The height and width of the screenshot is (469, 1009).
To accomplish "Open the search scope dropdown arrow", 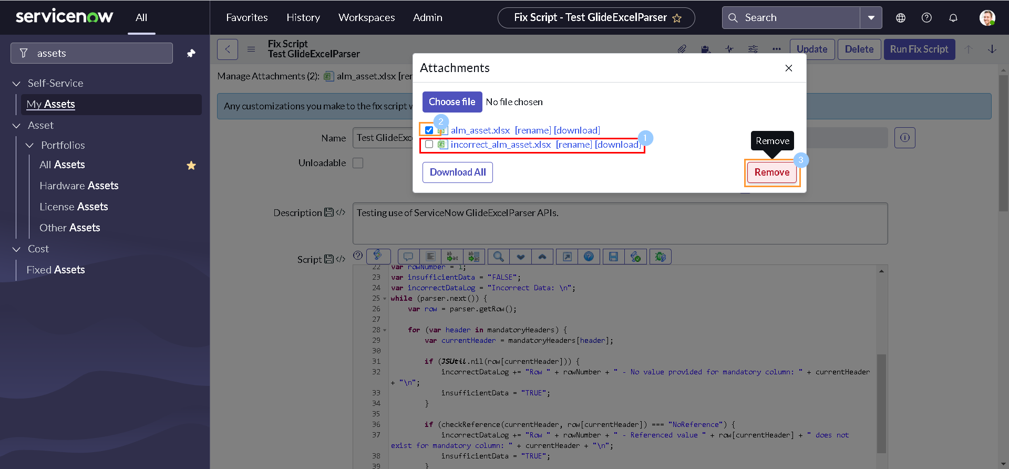I will [x=871, y=18].
